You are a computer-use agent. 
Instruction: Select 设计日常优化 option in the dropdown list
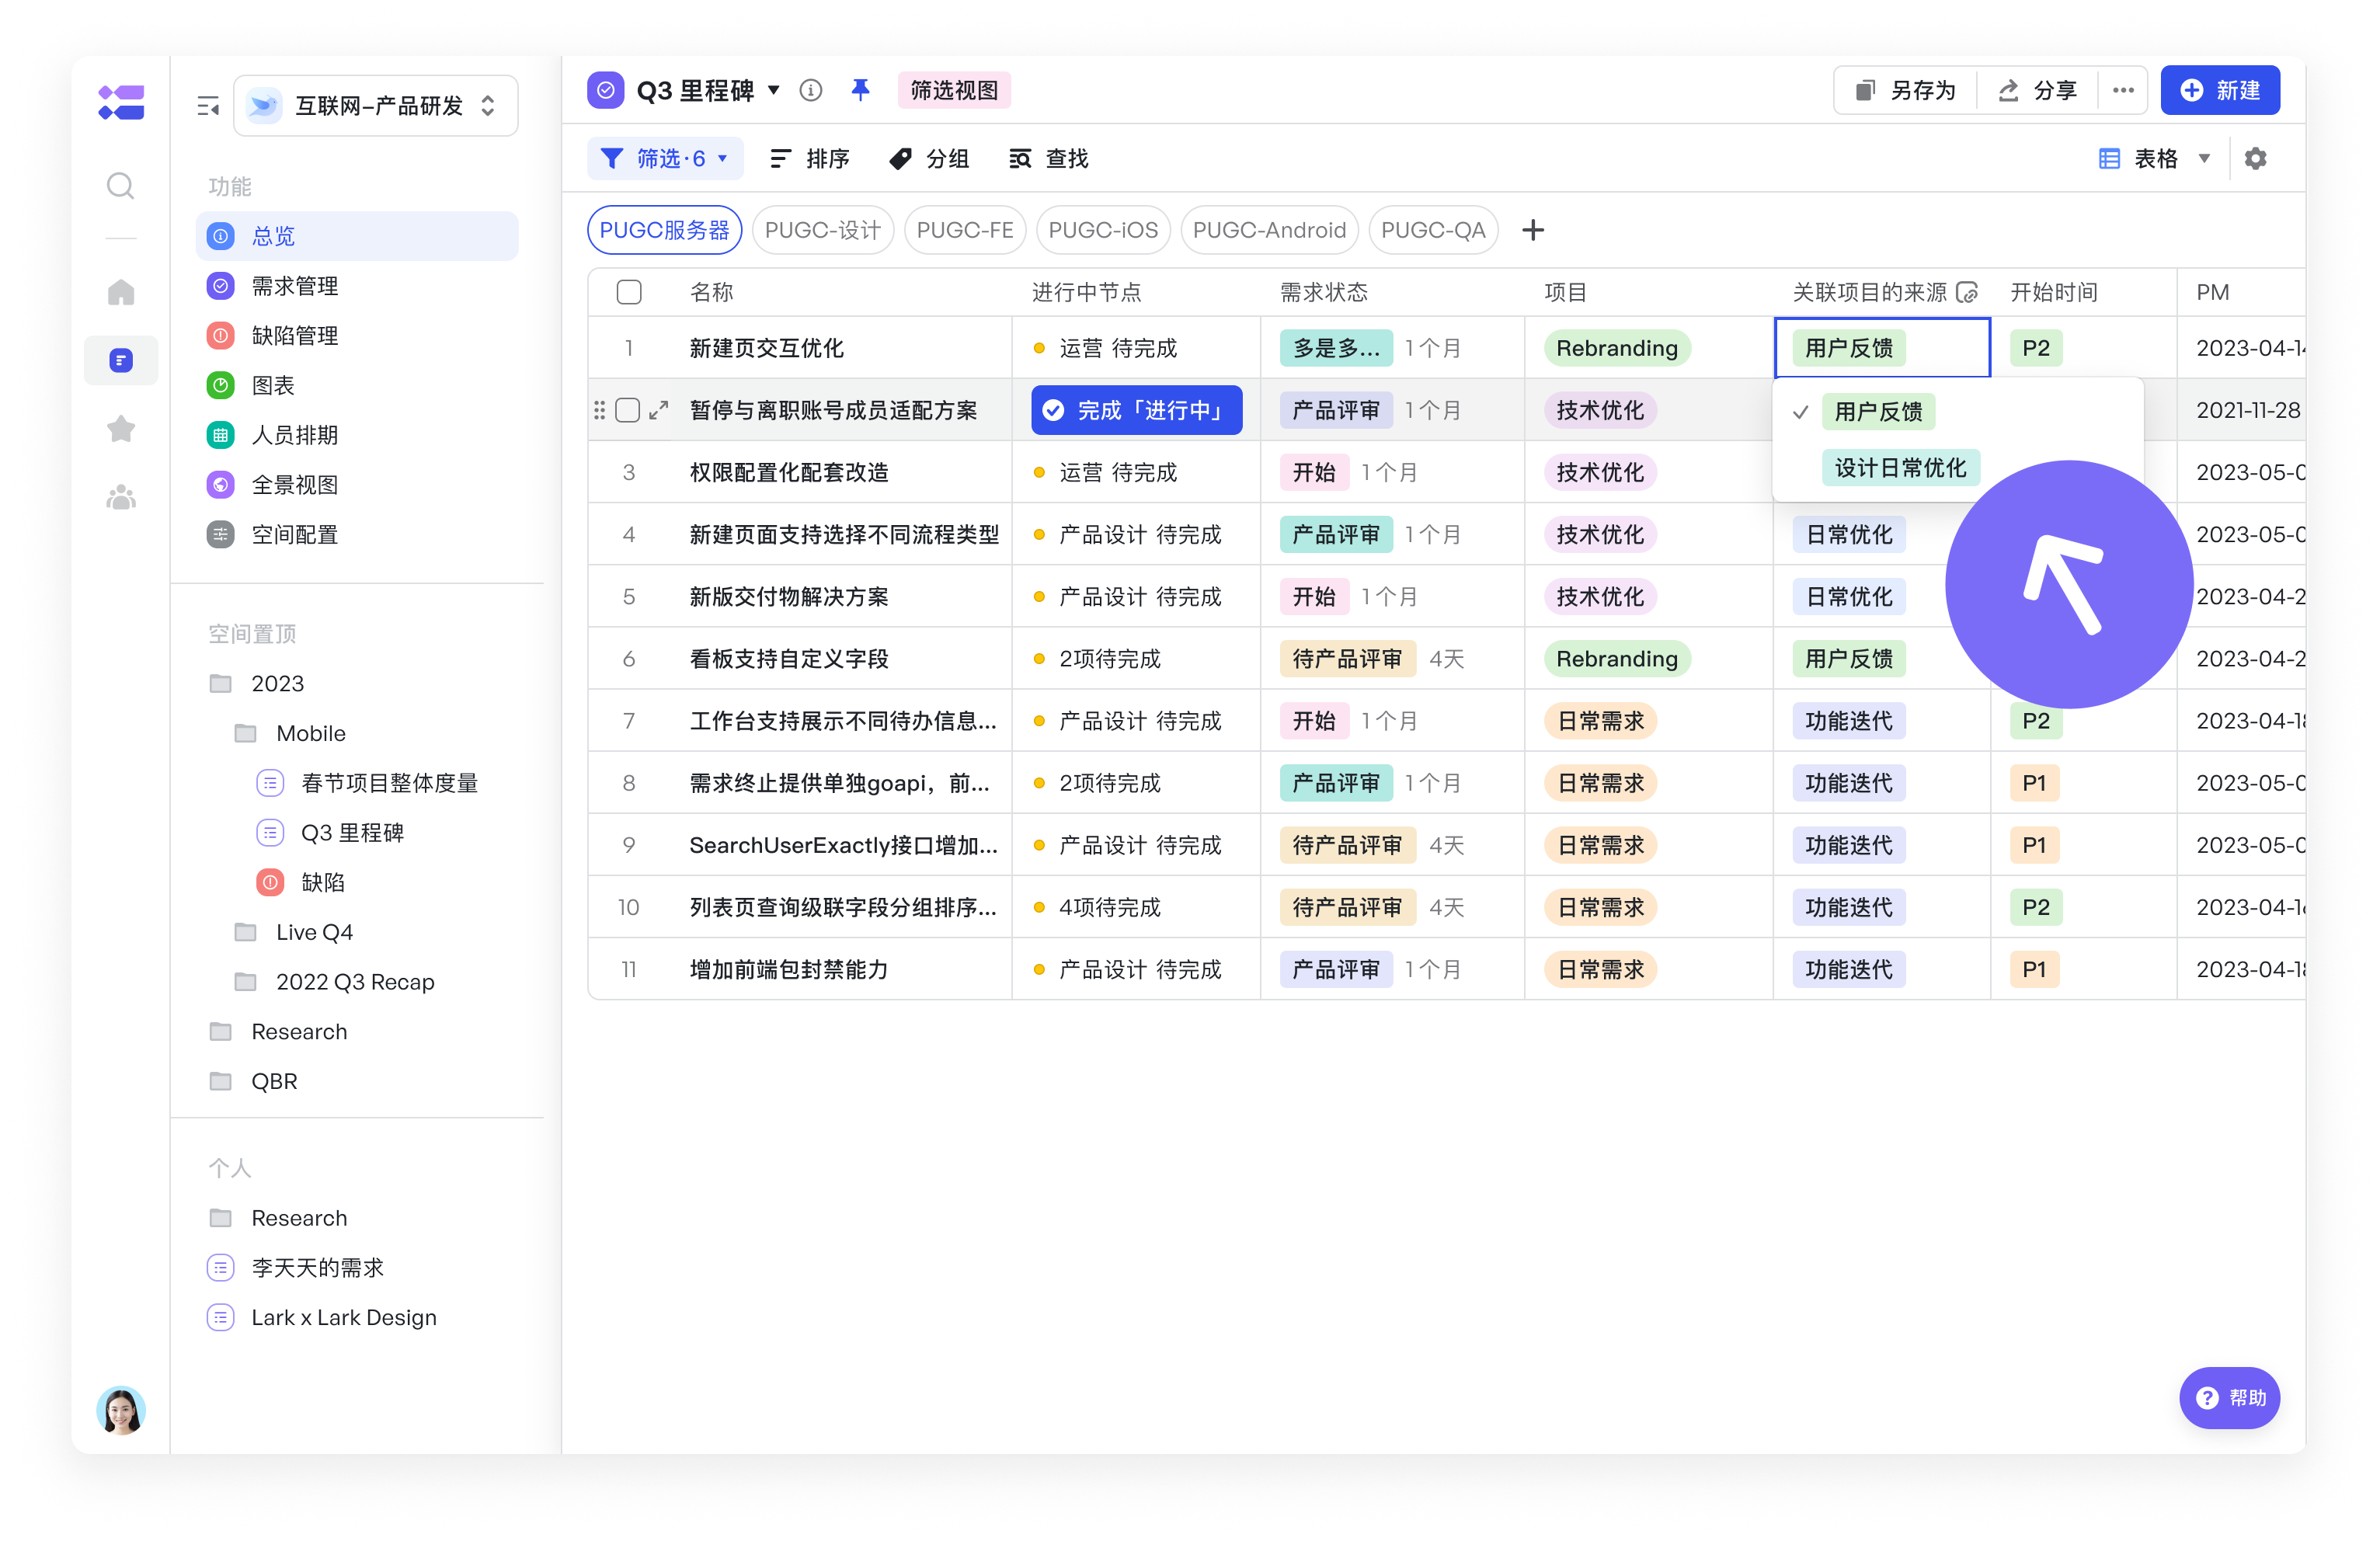point(1899,468)
